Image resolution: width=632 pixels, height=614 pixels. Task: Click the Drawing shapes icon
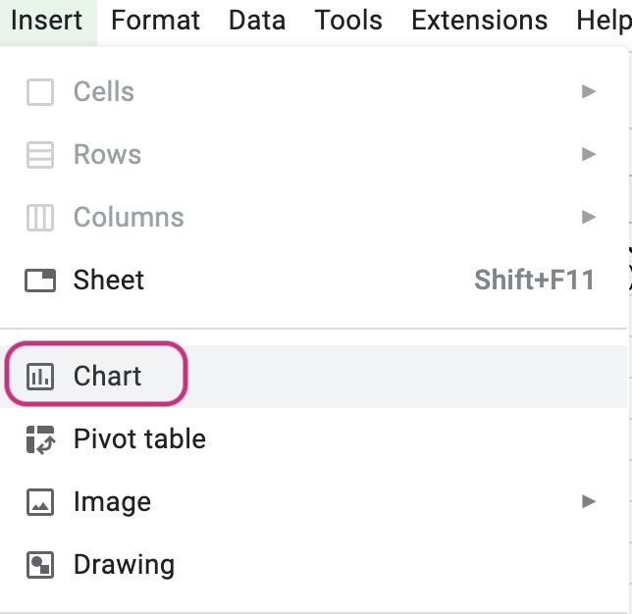[40, 565]
